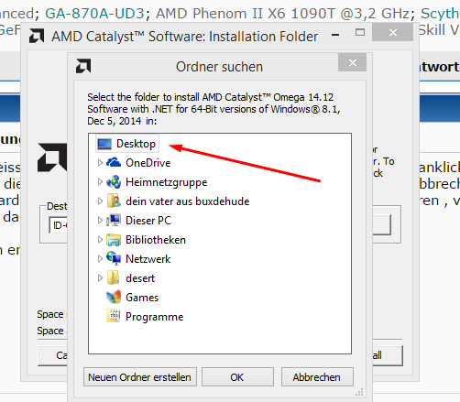Click the Games folder icon
Screen dimensions: 460x402
coord(114,297)
